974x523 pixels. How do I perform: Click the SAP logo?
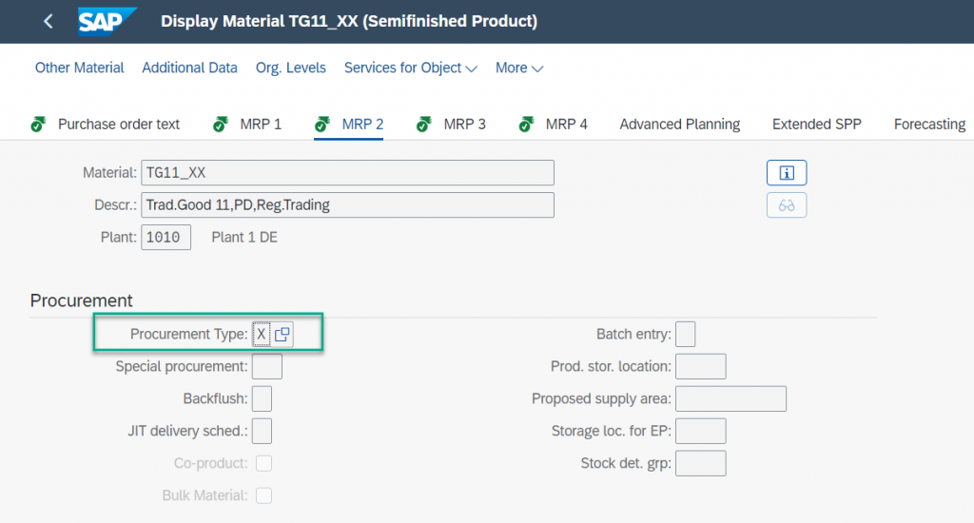pyautogui.click(x=107, y=22)
